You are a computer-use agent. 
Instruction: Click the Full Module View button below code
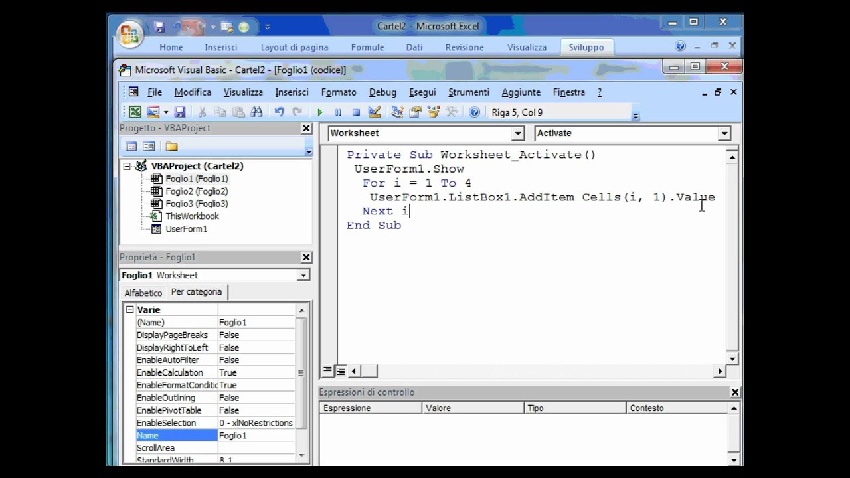tap(340, 371)
